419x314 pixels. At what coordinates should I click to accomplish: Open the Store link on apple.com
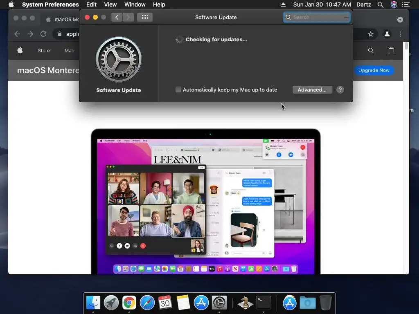click(43, 50)
